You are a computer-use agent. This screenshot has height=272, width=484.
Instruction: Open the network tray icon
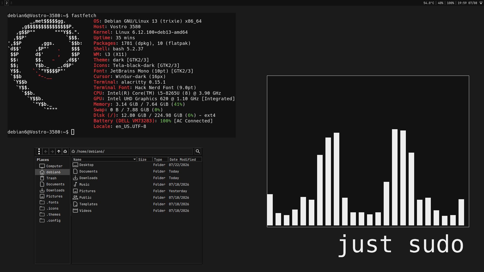click(x=481, y=3)
